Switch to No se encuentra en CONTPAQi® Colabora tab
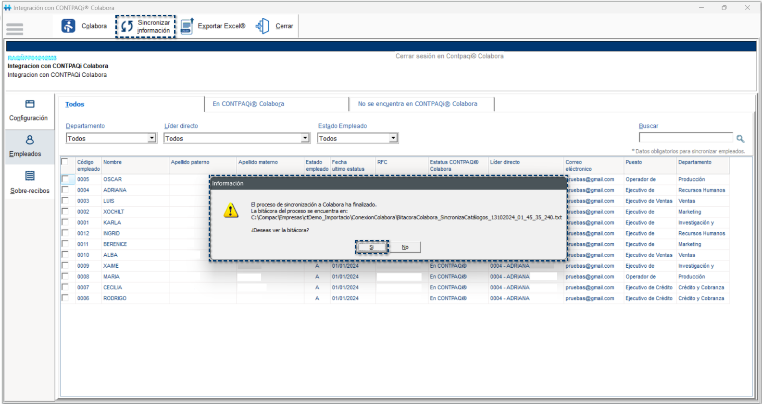The width and height of the screenshot is (762, 404). (417, 104)
